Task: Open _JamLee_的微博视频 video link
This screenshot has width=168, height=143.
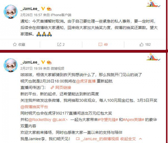Action: pyautogui.click(x=97, y=139)
